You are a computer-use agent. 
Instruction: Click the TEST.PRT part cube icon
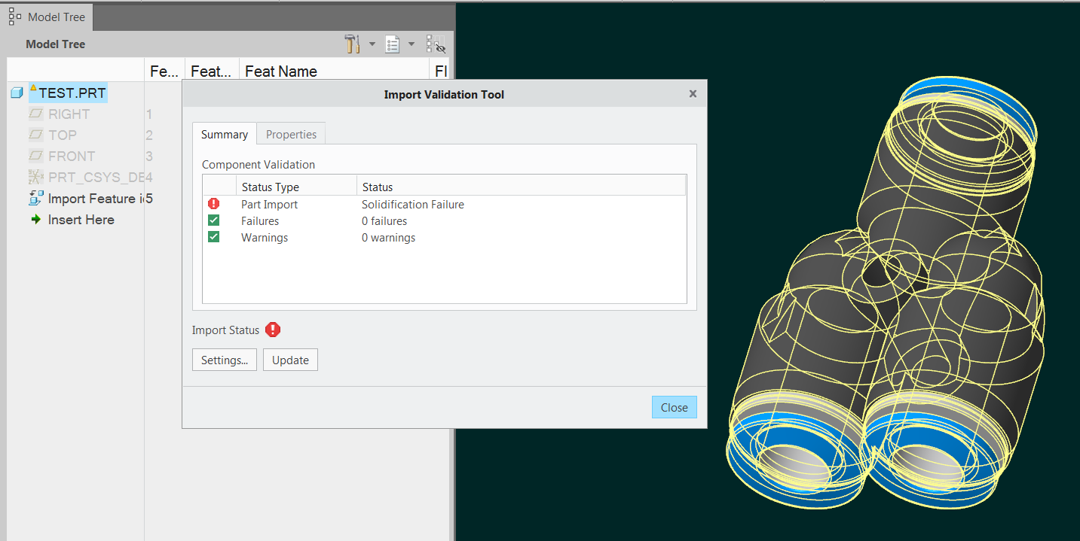click(16, 93)
